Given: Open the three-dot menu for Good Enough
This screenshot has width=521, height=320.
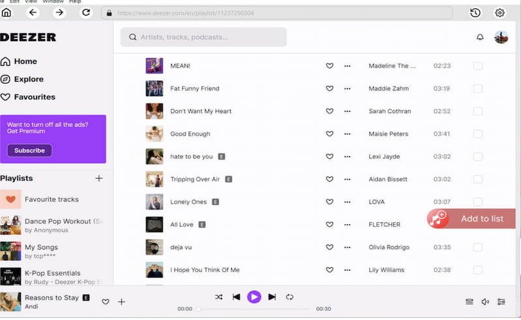Looking at the screenshot, I should 347,134.
